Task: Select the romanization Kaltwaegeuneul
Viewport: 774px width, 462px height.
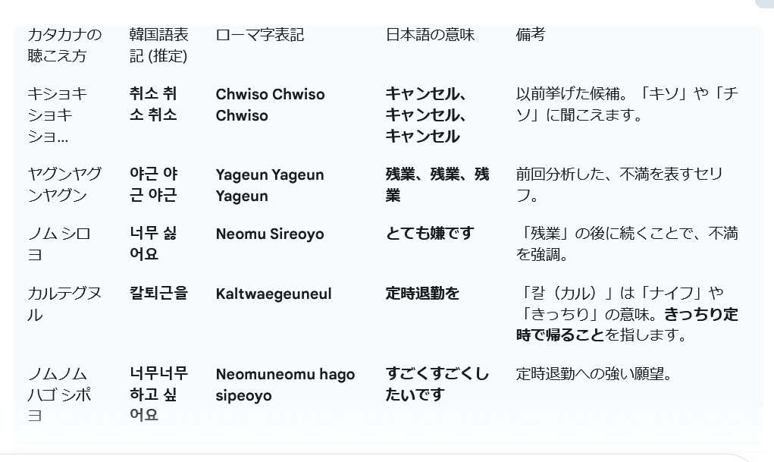Action: [x=273, y=294]
